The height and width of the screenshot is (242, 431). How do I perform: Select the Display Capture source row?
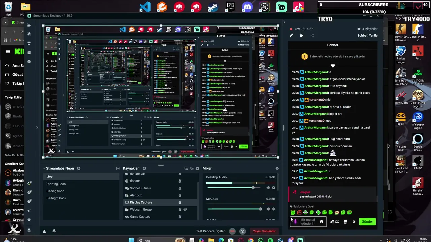point(160,202)
